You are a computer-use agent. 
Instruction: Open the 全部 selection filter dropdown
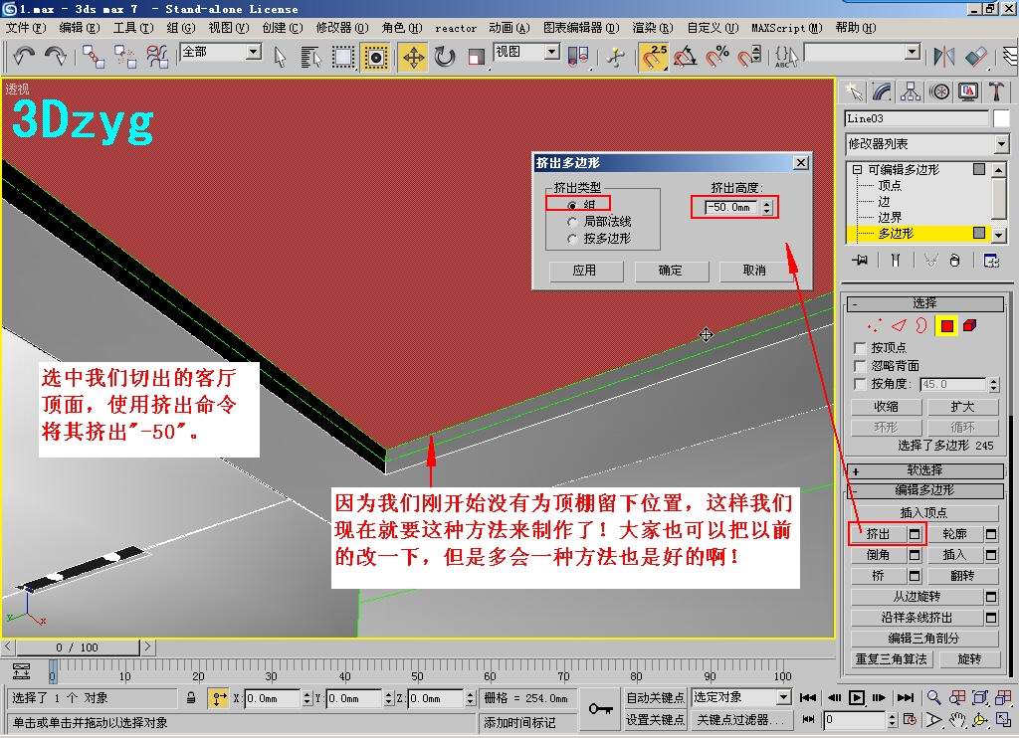pyautogui.click(x=254, y=52)
